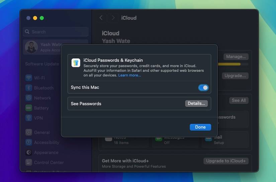This screenshot has height=182, width=276.
Task: Open the Accessibility settings icon
Action: pos(29,142)
